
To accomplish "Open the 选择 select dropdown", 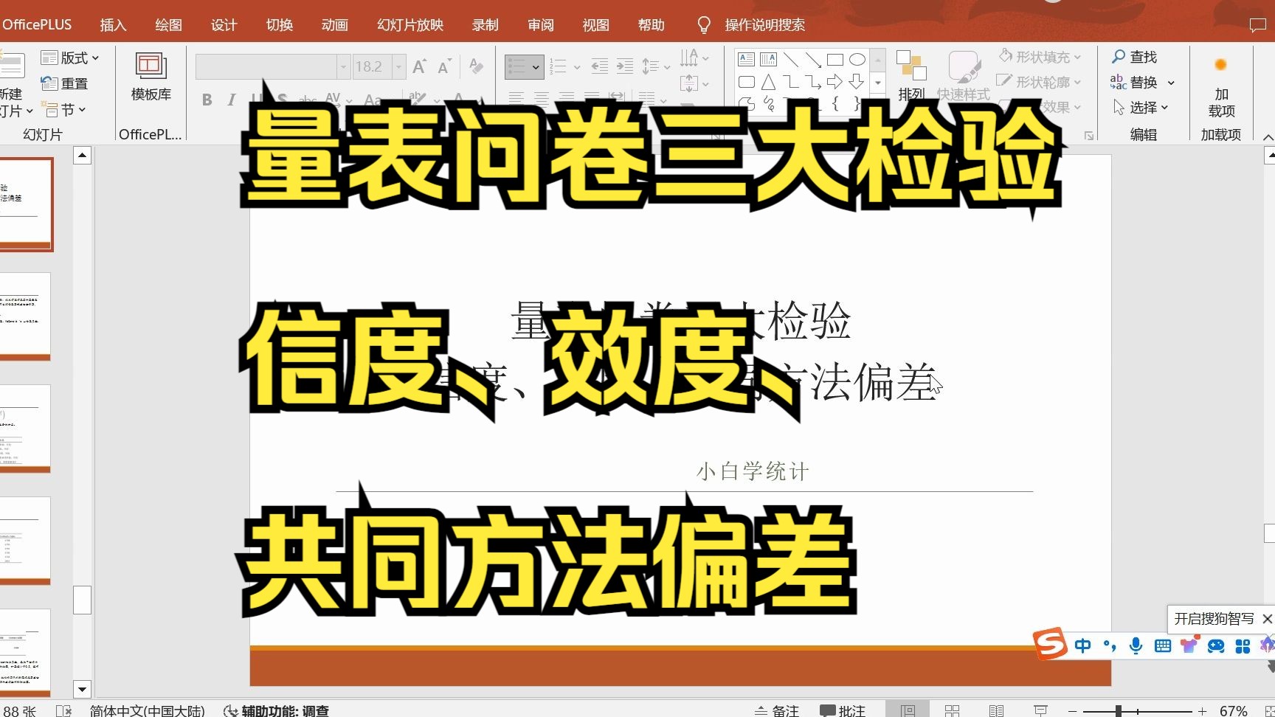I will 1141,108.
